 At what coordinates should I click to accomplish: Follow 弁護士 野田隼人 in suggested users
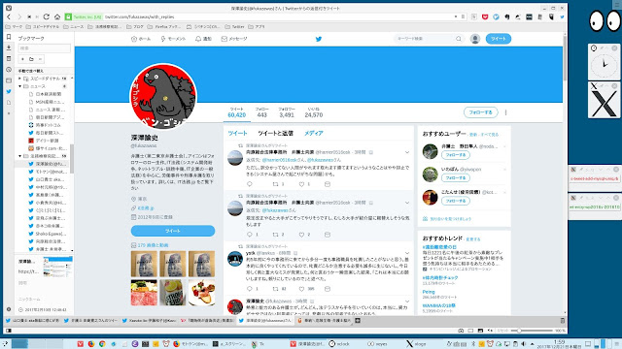click(x=456, y=155)
